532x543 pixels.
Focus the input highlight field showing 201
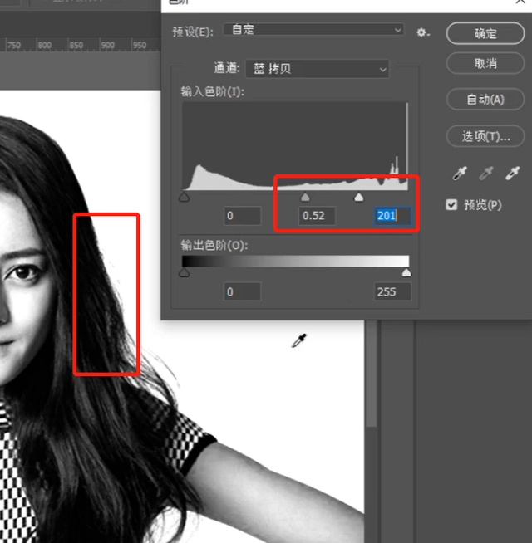pos(392,216)
